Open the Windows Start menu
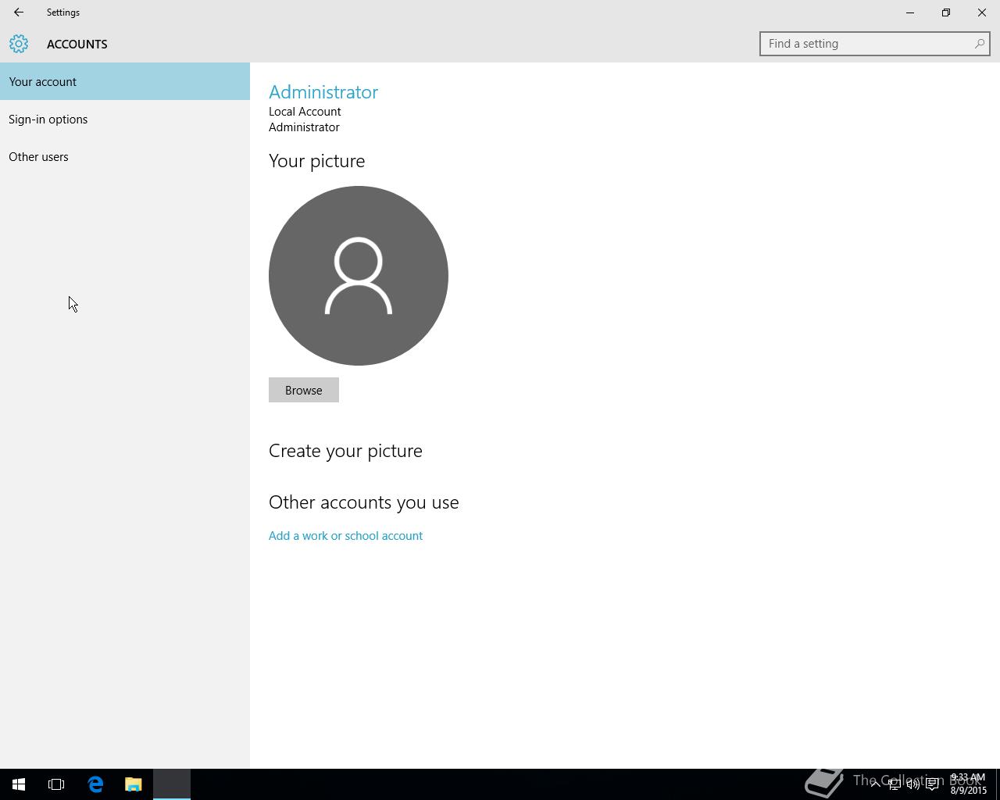 click(19, 784)
